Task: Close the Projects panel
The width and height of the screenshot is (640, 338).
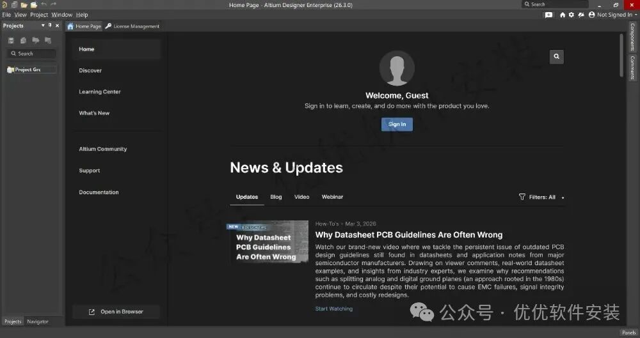Action: (x=57, y=26)
